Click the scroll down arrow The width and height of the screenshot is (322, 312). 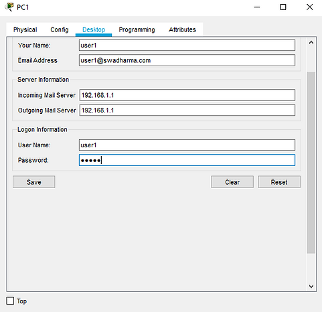[x=311, y=286]
